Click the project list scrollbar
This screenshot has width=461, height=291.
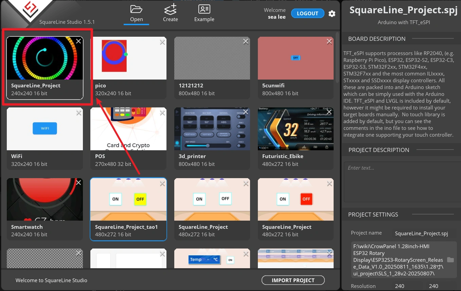click(x=337, y=58)
